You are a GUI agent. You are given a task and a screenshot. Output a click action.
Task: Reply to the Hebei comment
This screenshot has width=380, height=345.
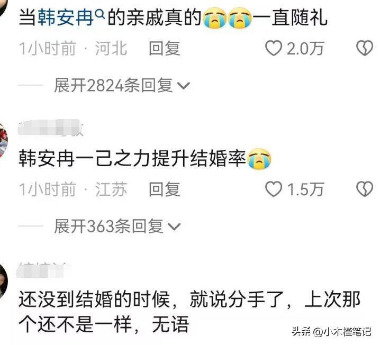(x=165, y=49)
